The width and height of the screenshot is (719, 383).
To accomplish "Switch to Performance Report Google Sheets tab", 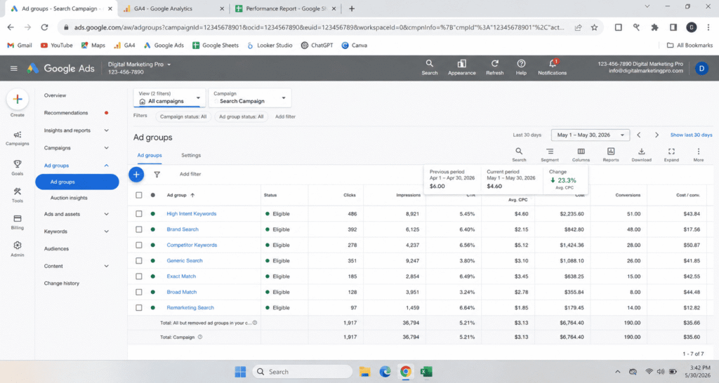I will tap(286, 8).
